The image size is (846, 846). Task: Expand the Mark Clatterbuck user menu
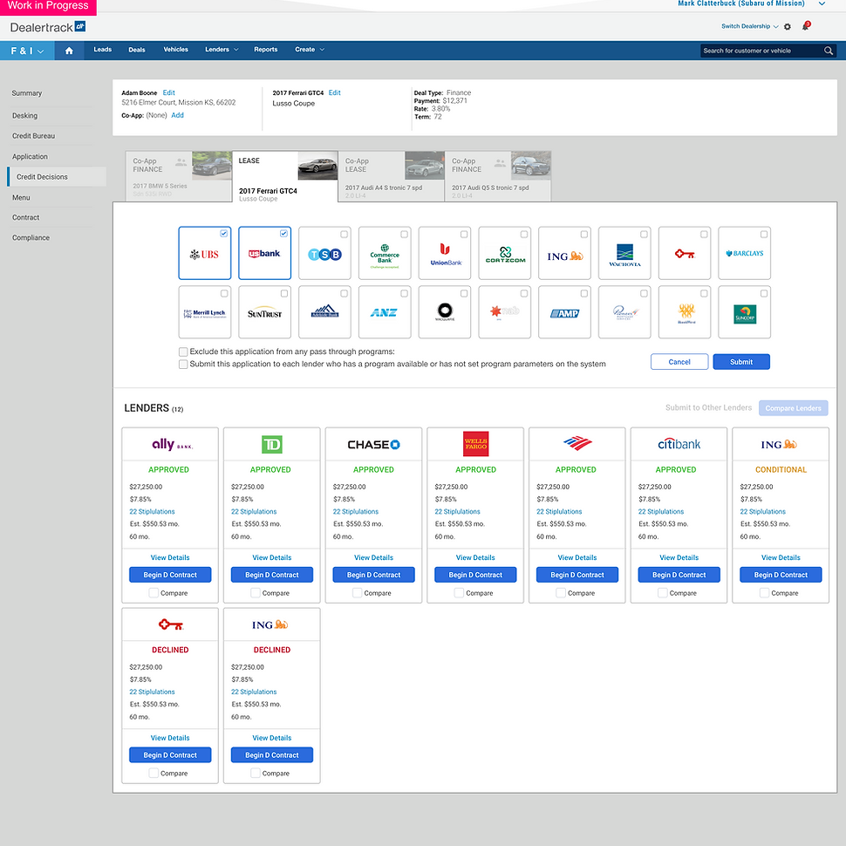822,3
